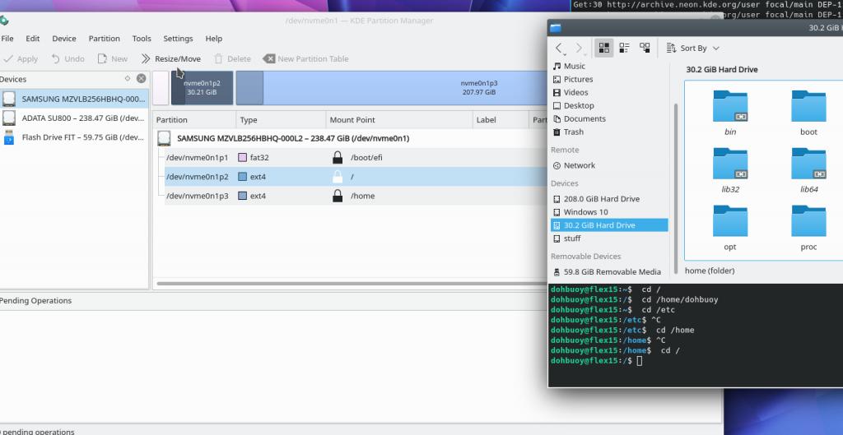
Task: Float the Devices panel
Action: [128, 79]
